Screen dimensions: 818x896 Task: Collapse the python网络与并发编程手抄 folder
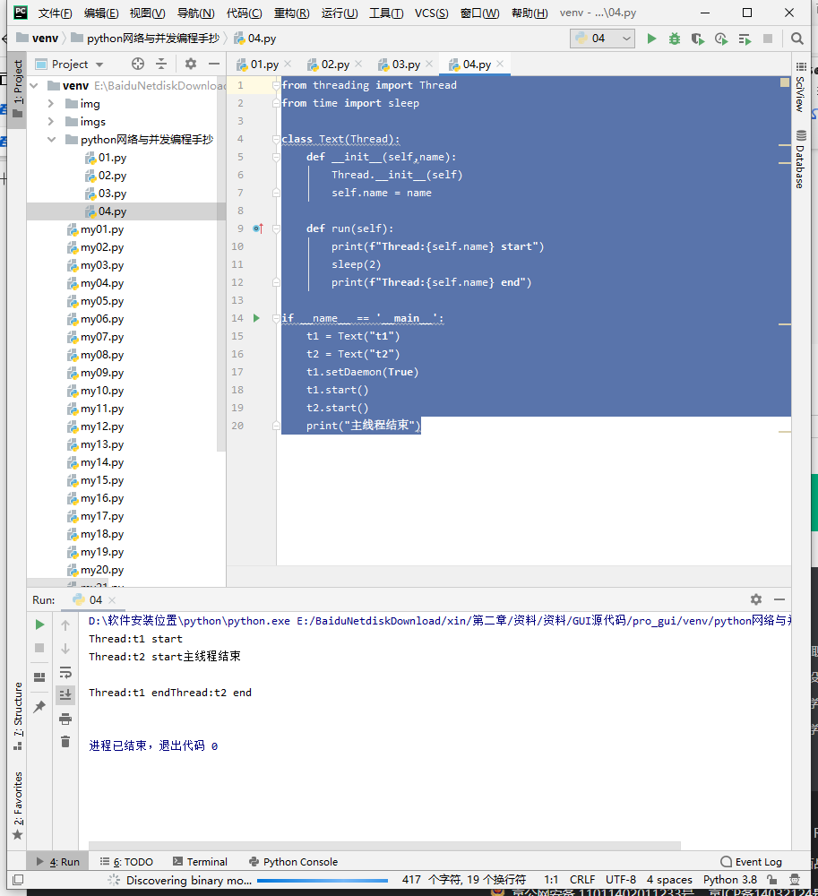[x=51, y=140]
